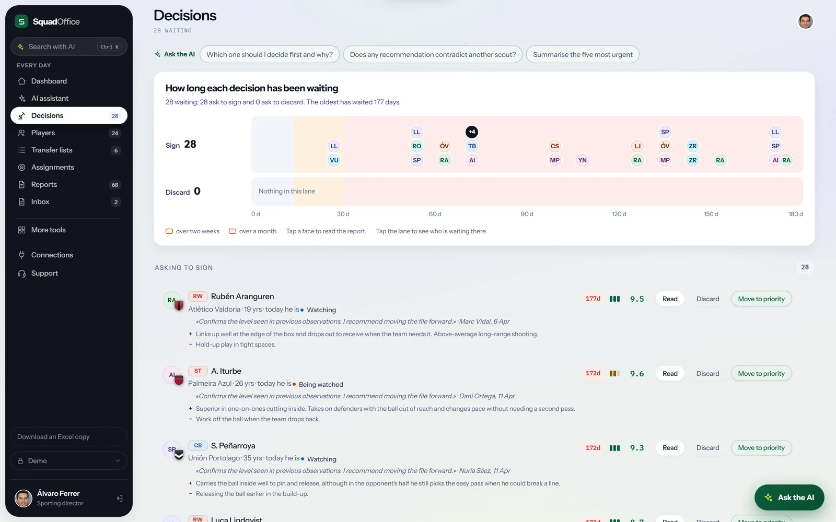Open the floating Ask the AI button
This screenshot has height=522, width=836.
click(x=789, y=497)
